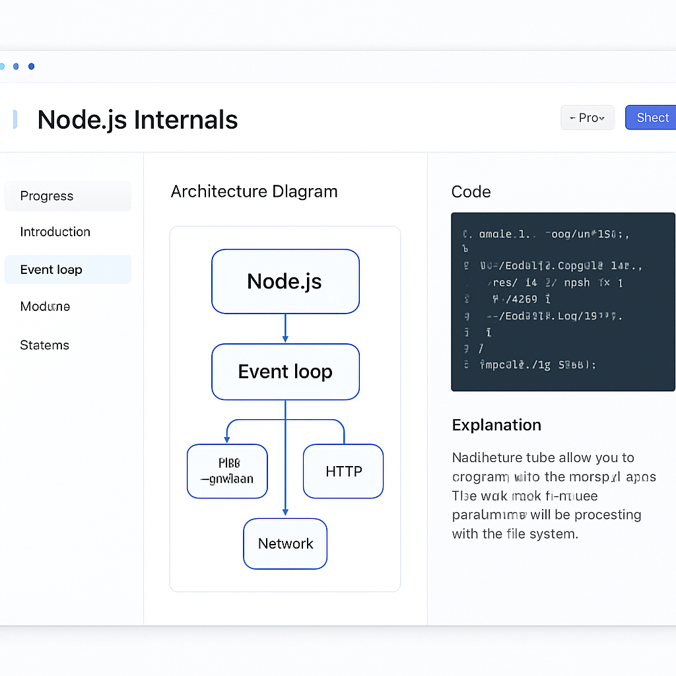Click the code line containing 'npsh'

[555, 283]
